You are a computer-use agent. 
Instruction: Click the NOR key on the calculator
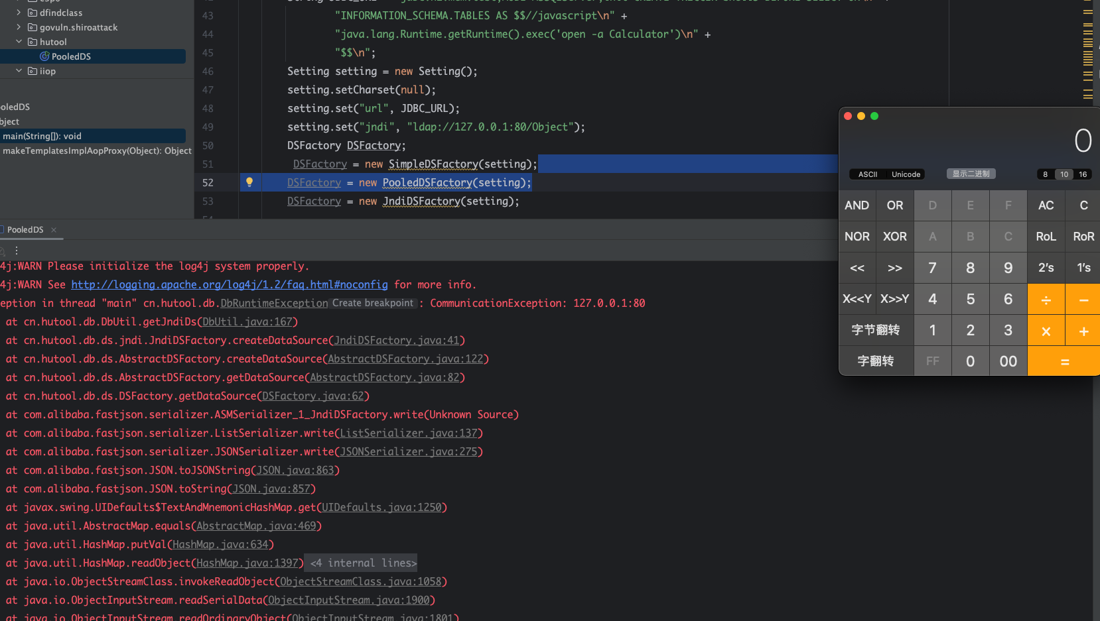pyautogui.click(x=857, y=237)
